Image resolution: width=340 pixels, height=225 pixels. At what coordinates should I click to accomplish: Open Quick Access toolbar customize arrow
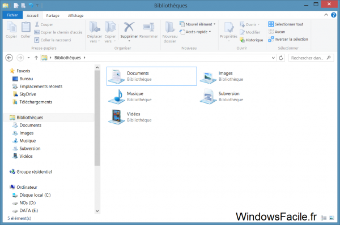tap(37, 6)
